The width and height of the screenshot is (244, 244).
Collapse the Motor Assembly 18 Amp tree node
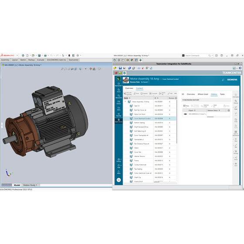pos(125,102)
